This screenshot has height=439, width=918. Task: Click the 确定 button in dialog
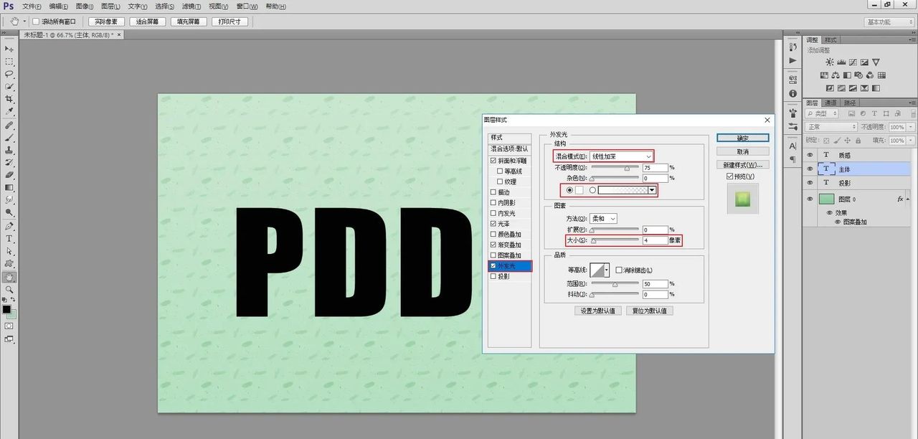[743, 138]
